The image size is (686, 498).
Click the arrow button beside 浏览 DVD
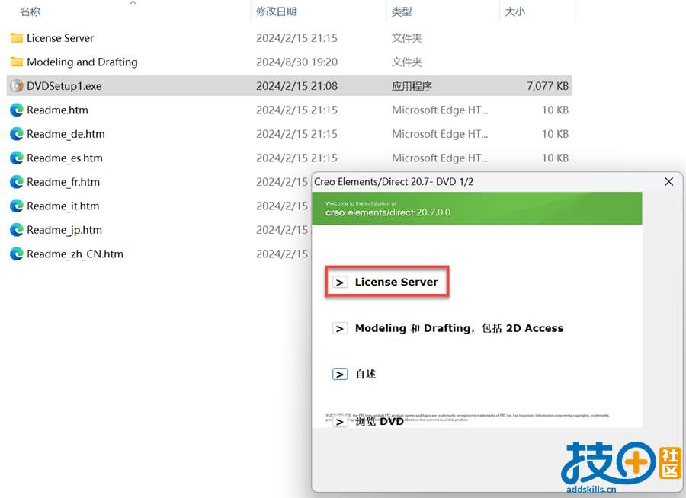340,422
